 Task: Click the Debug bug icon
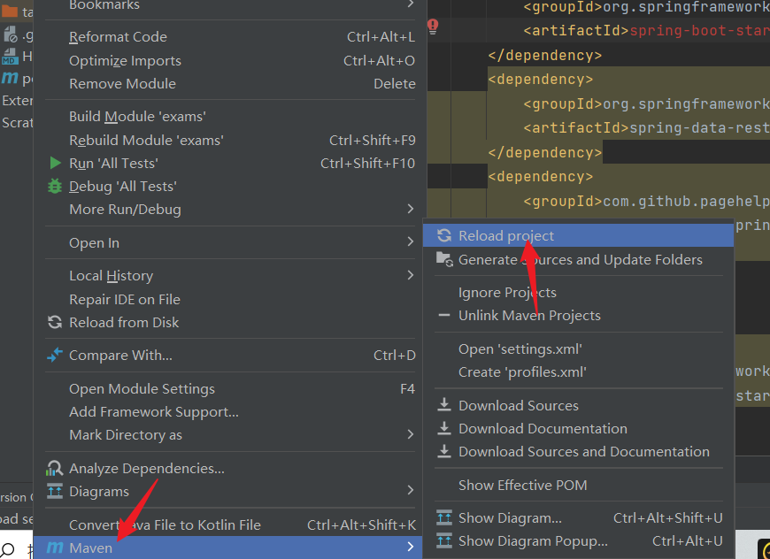(55, 186)
